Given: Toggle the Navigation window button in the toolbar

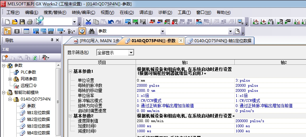Looking at the screenshot, I should click(x=7, y=31).
